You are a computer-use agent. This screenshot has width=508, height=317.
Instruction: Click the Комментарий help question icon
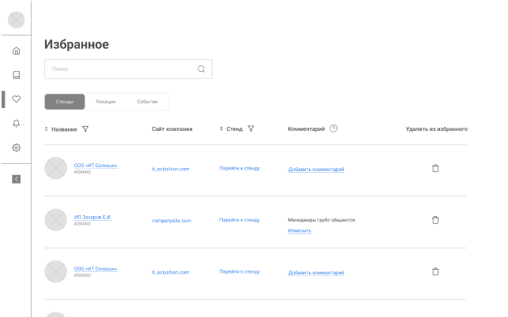click(x=333, y=129)
